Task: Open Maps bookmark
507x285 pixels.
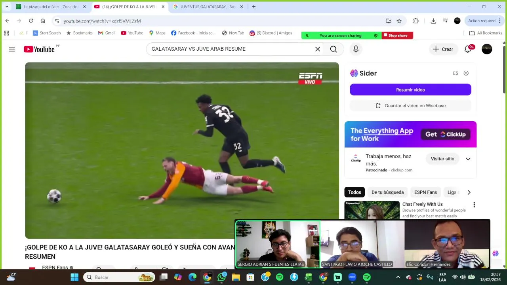Action: [157, 33]
